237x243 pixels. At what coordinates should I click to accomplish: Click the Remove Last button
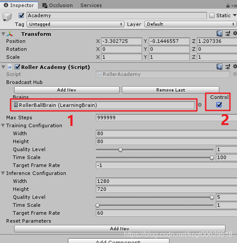pos(170,90)
